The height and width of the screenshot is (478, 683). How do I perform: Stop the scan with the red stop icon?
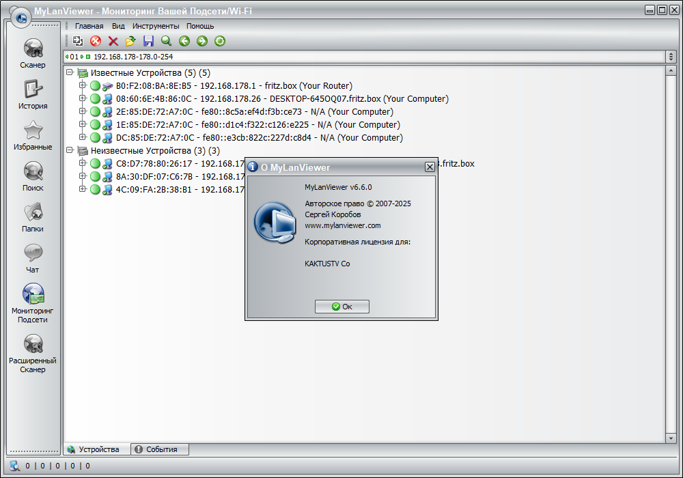click(x=95, y=41)
